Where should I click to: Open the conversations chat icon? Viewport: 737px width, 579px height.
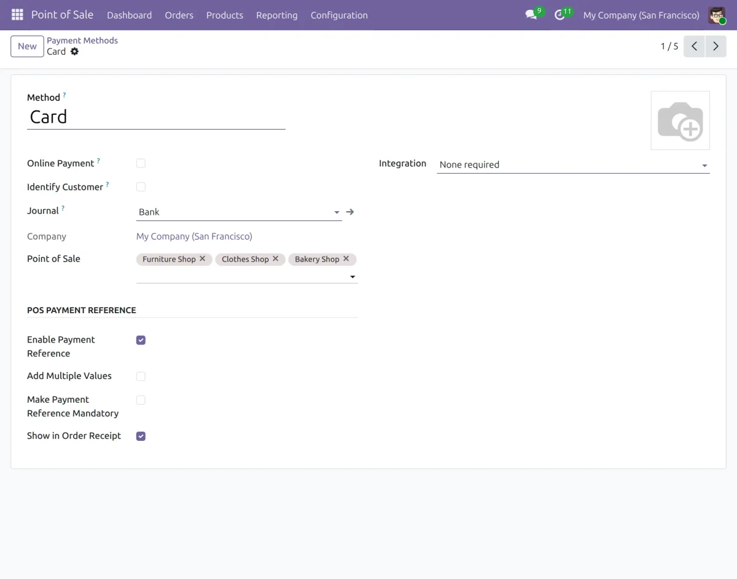pyautogui.click(x=531, y=15)
